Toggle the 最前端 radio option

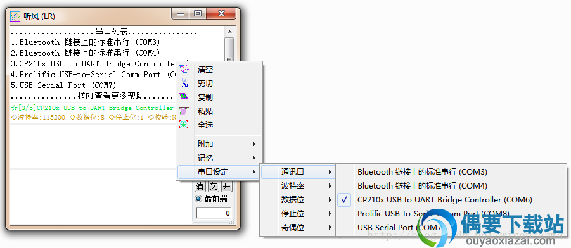click(211, 199)
